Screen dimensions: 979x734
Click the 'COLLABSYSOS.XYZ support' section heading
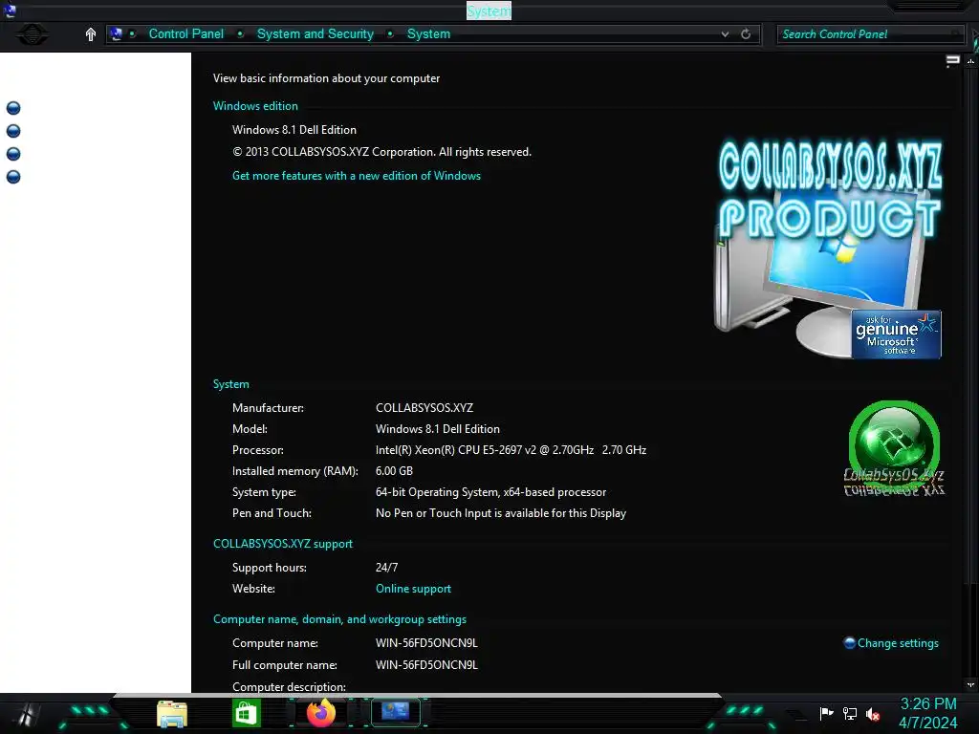pos(283,544)
